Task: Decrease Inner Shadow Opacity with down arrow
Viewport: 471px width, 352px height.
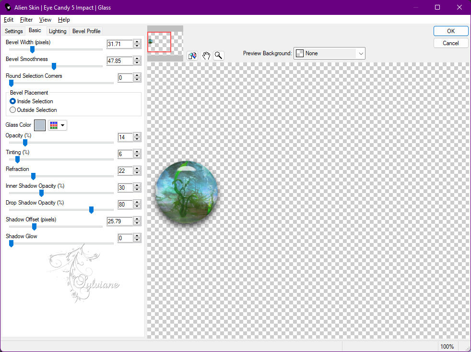Action: point(137,190)
